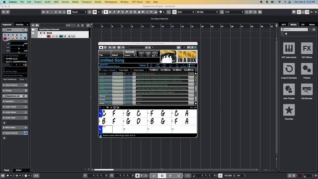Open the Studio menu in menu bar
The image size is (318, 179).
[98, 2]
